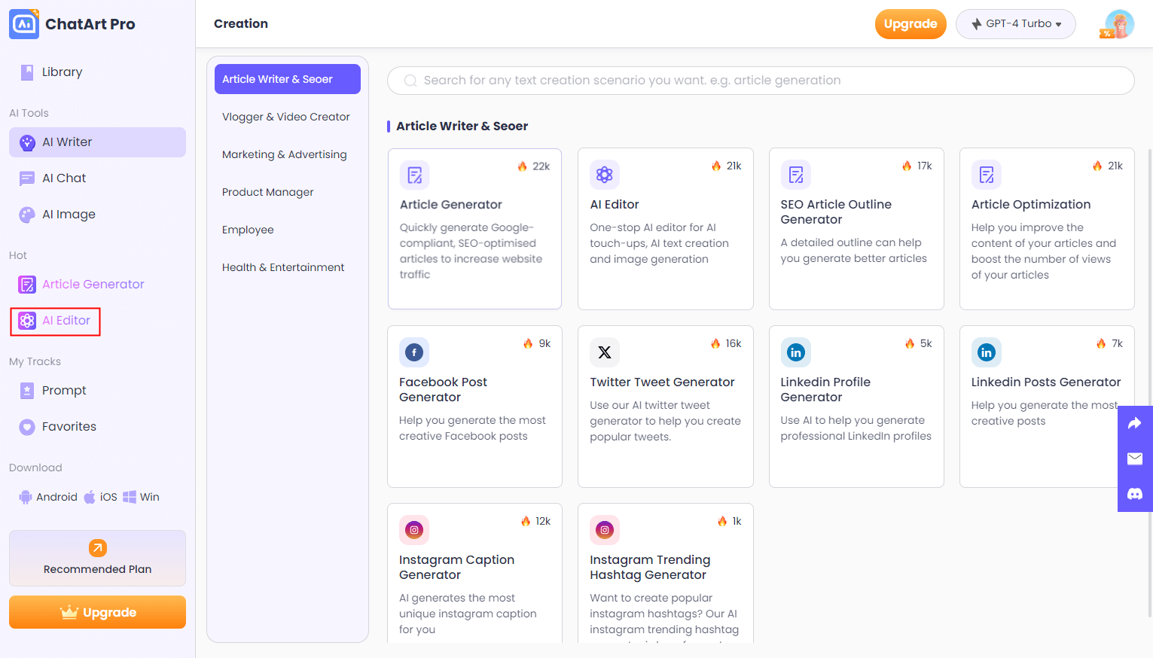Click the orange Upgrade button in sidebar
The height and width of the screenshot is (658, 1153).
pos(97,612)
